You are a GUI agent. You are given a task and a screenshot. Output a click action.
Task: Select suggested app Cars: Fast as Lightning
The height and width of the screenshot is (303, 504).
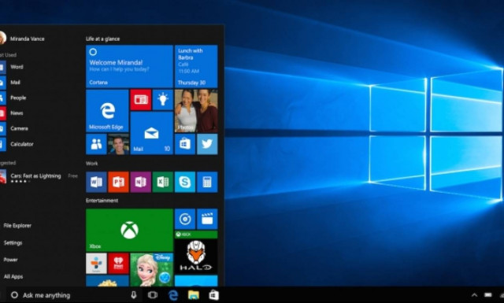click(39, 177)
